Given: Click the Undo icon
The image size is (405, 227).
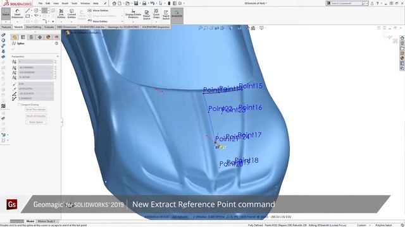Looking at the screenshot, I should (x=153, y=3).
